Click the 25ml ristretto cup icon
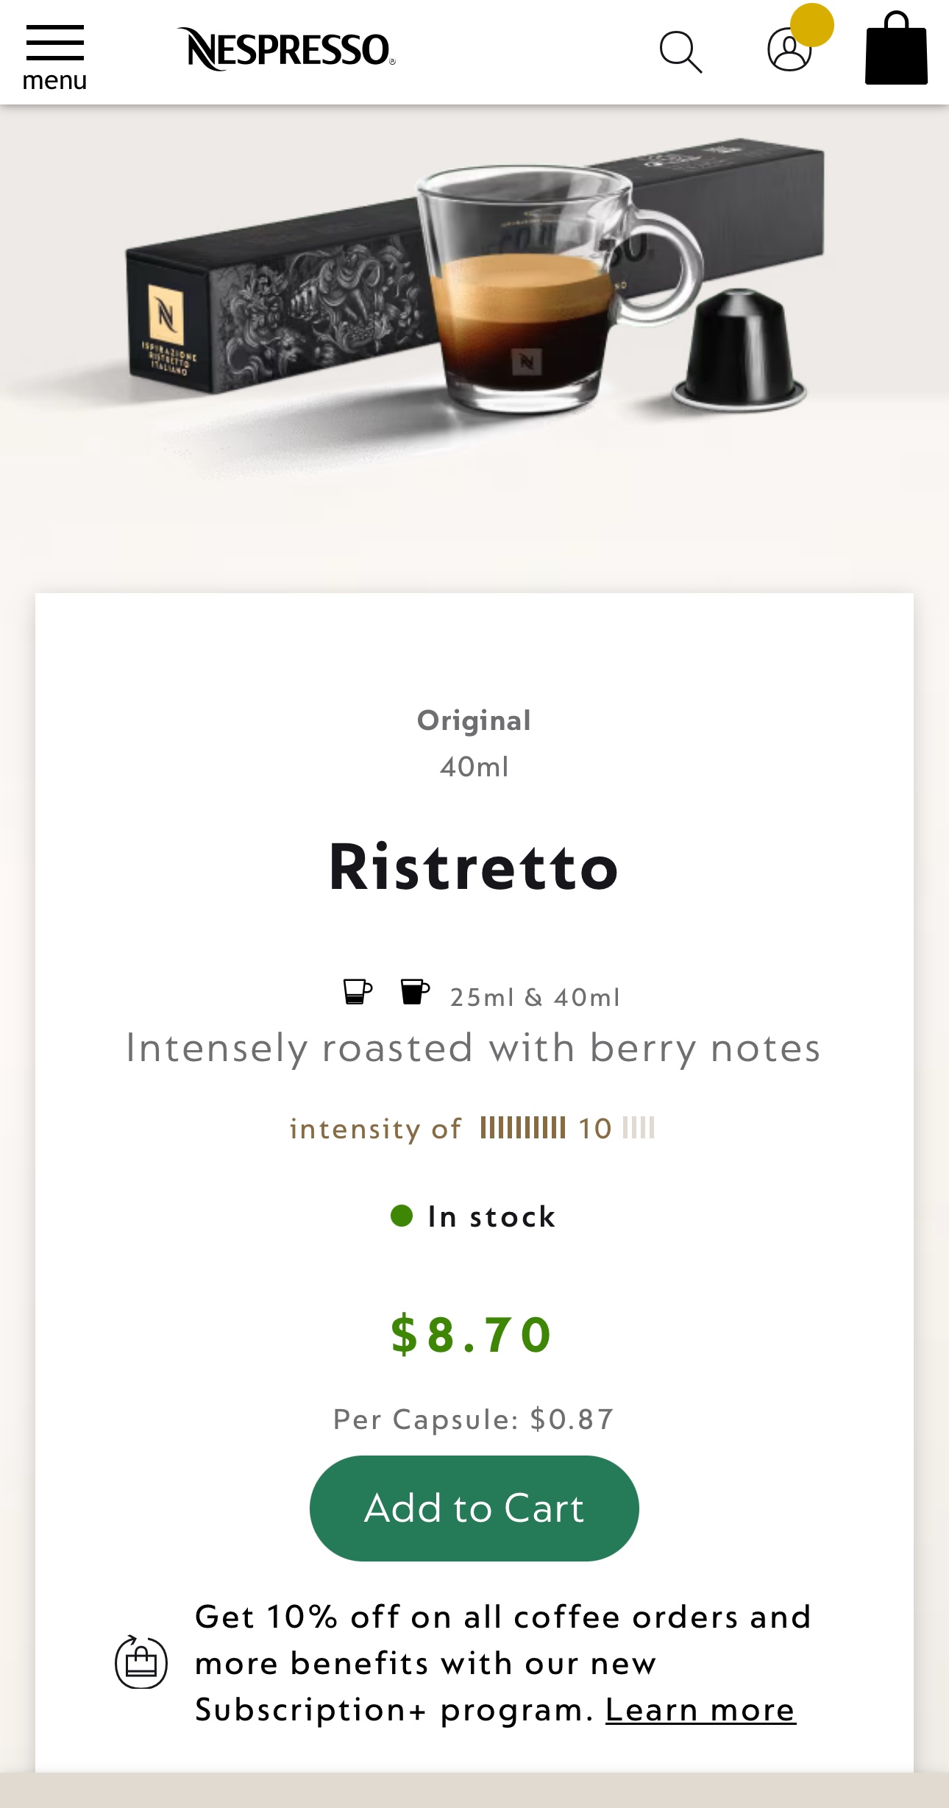 pos(358,991)
